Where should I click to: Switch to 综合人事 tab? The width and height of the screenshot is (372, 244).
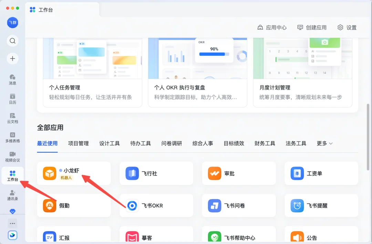203,143
